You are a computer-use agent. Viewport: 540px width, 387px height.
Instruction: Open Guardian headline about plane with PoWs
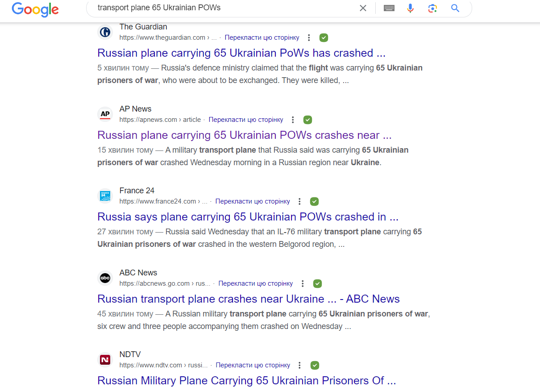point(241,53)
